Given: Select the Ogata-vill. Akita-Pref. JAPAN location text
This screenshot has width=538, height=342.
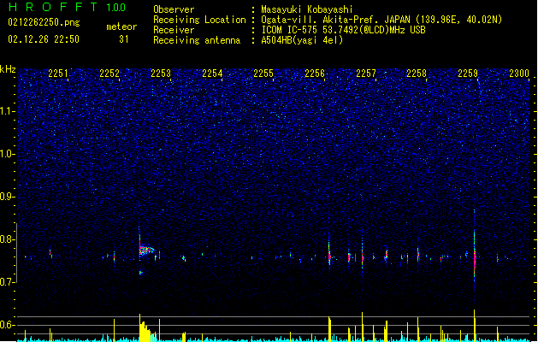Looking at the screenshot, I should click(381, 20).
